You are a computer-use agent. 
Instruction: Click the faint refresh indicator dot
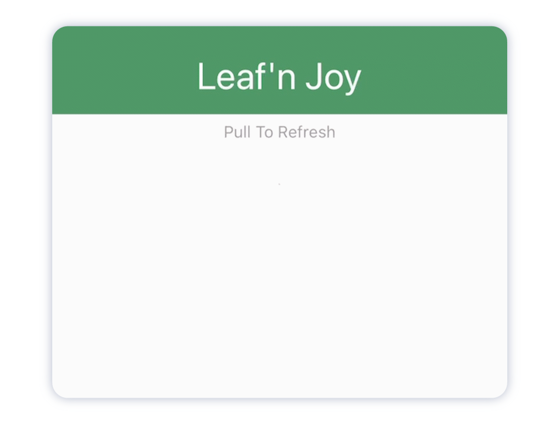point(279,184)
